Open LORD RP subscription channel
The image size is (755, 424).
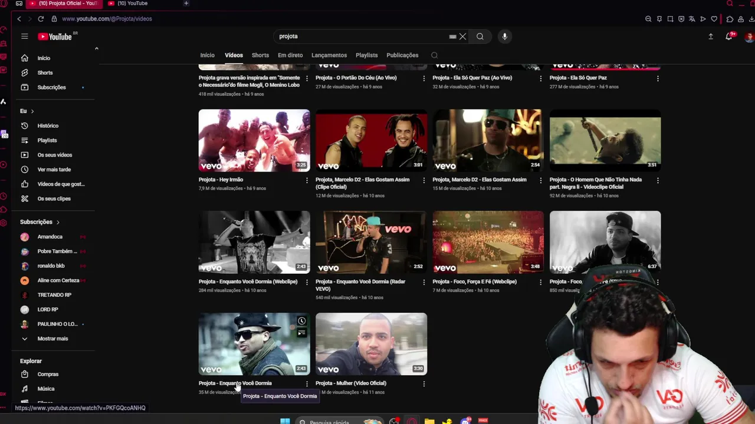click(x=48, y=309)
